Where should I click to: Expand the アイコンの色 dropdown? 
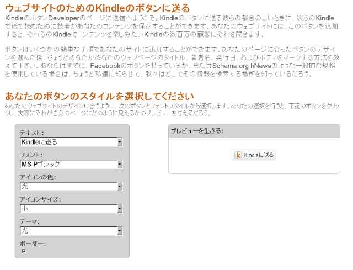(x=71, y=187)
